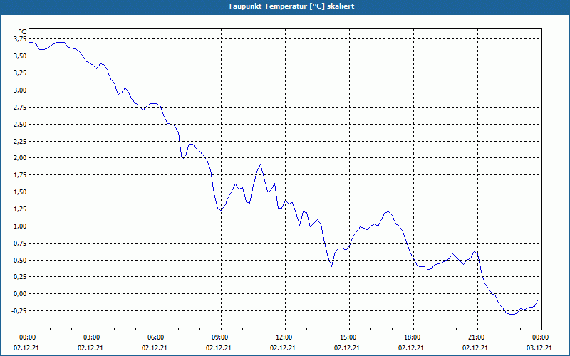Click the 1,25 y-axis label
Image resolution: width=570 pixels, height=356 pixels.
coord(21,209)
